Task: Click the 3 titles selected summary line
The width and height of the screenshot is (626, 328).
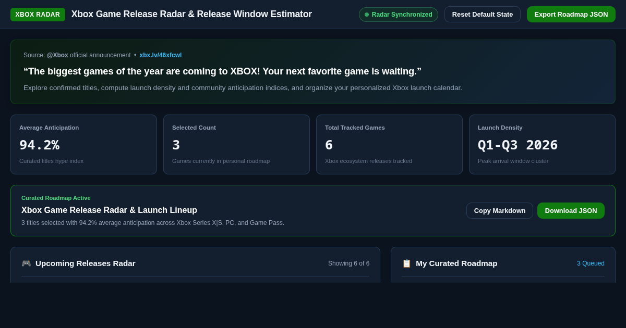Action: point(153,223)
